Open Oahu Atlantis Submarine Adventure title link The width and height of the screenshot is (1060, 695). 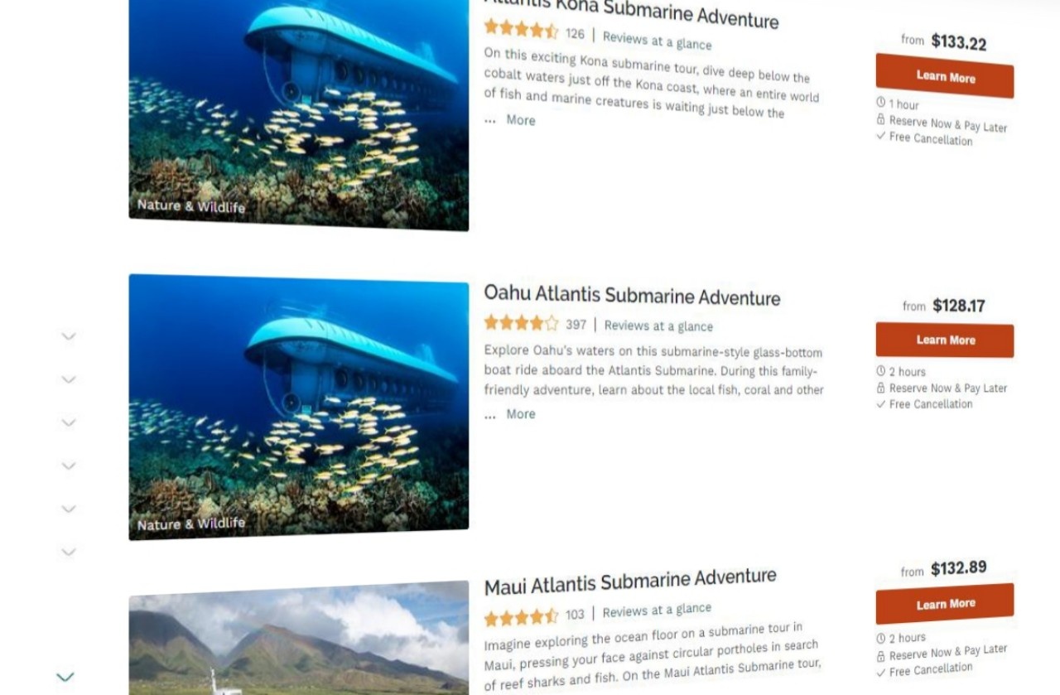click(x=632, y=295)
